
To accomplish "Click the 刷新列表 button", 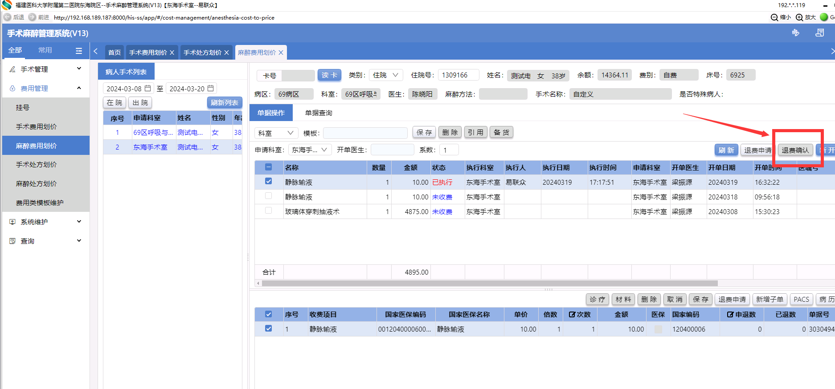I will point(225,102).
